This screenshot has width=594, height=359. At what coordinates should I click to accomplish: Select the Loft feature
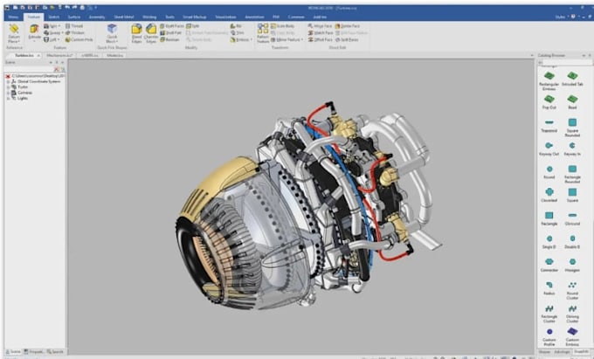[x=52, y=39]
